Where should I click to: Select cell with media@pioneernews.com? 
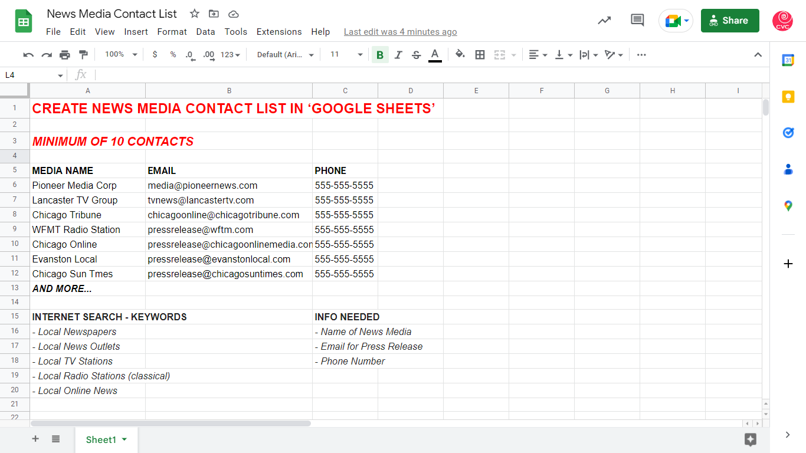pos(229,185)
